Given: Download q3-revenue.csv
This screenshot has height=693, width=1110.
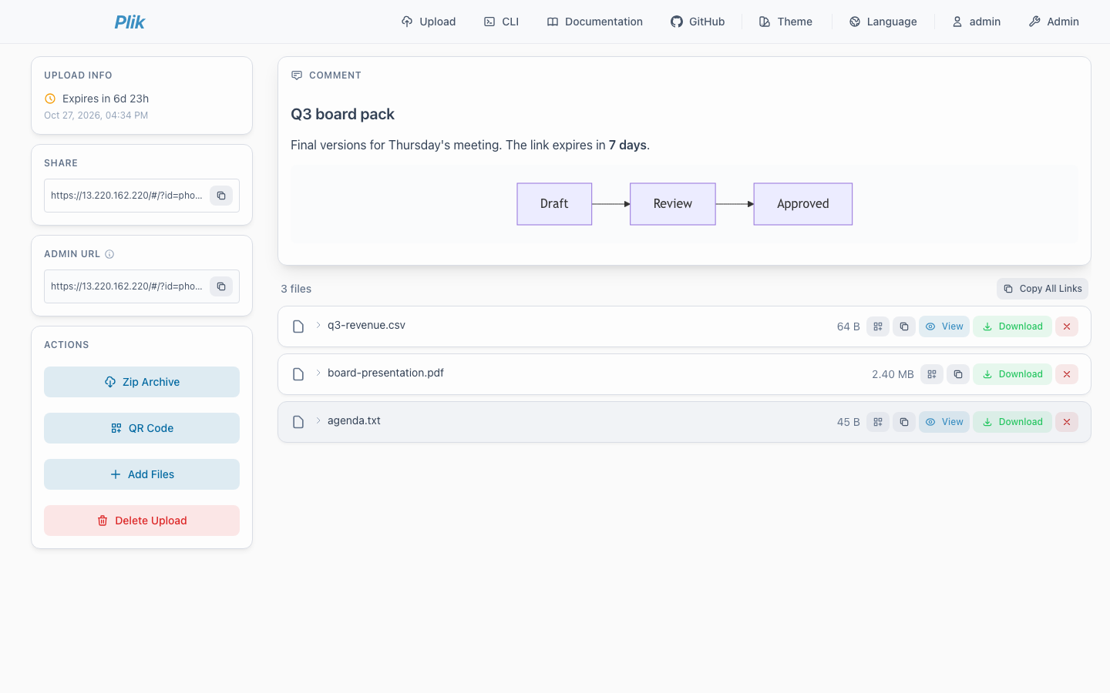Looking at the screenshot, I should (1012, 326).
